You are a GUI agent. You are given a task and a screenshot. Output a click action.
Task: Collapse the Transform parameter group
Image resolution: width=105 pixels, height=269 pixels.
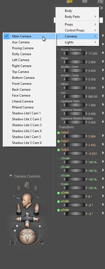click(x=57, y=128)
